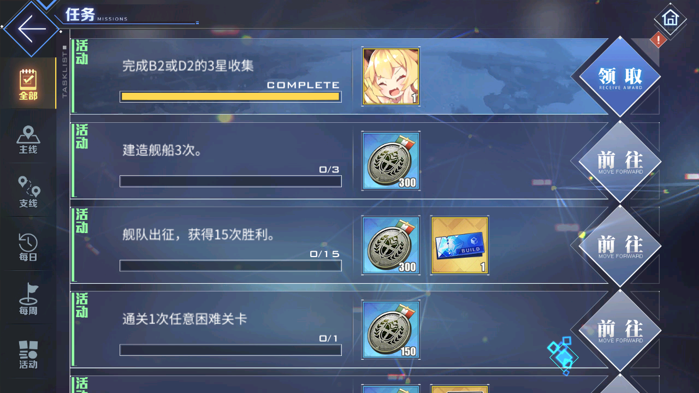Claim reward with the 领取 button
699x393 pixels.
pos(620,77)
